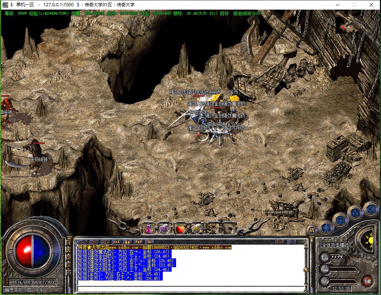Click the two-people chat toolbar icon
This screenshot has height=295, width=381.
[127, 242]
